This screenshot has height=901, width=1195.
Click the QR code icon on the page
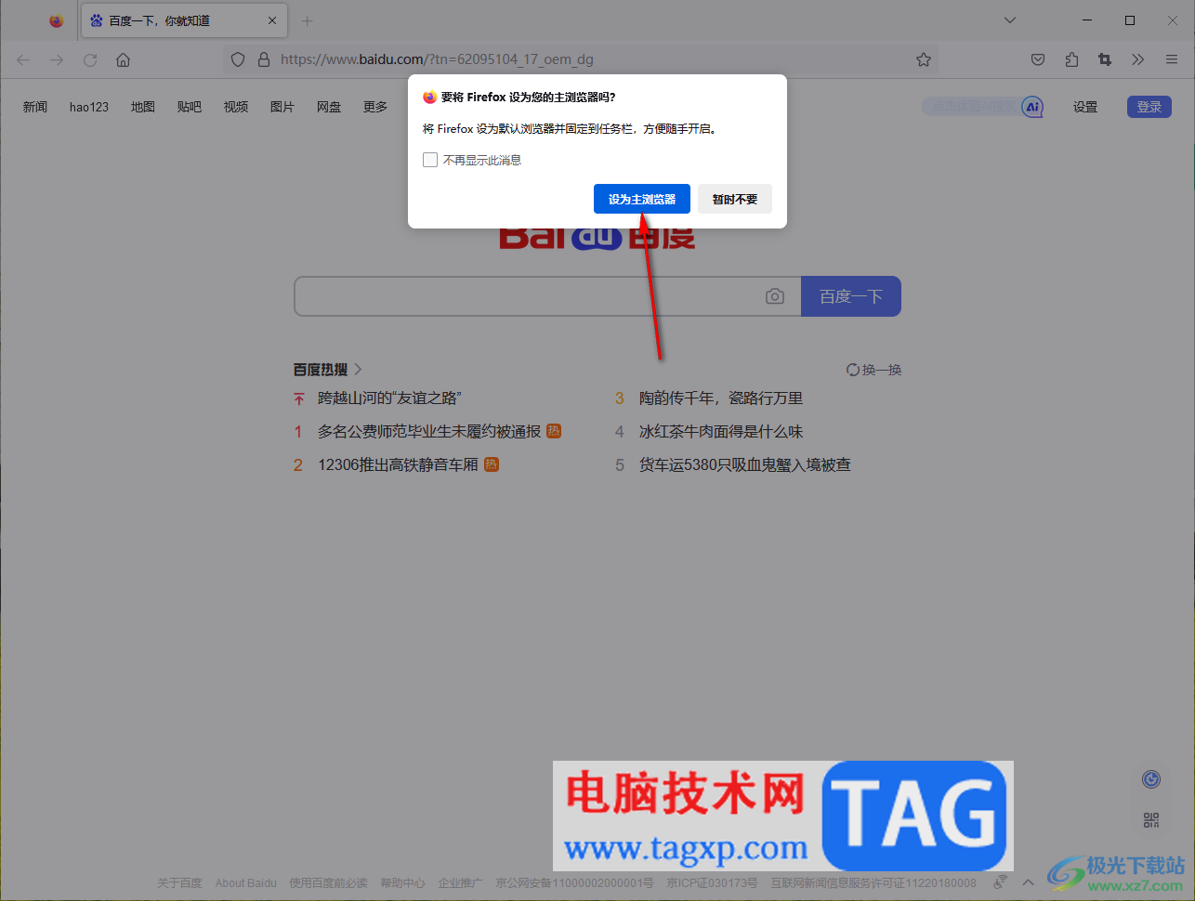tap(1150, 819)
